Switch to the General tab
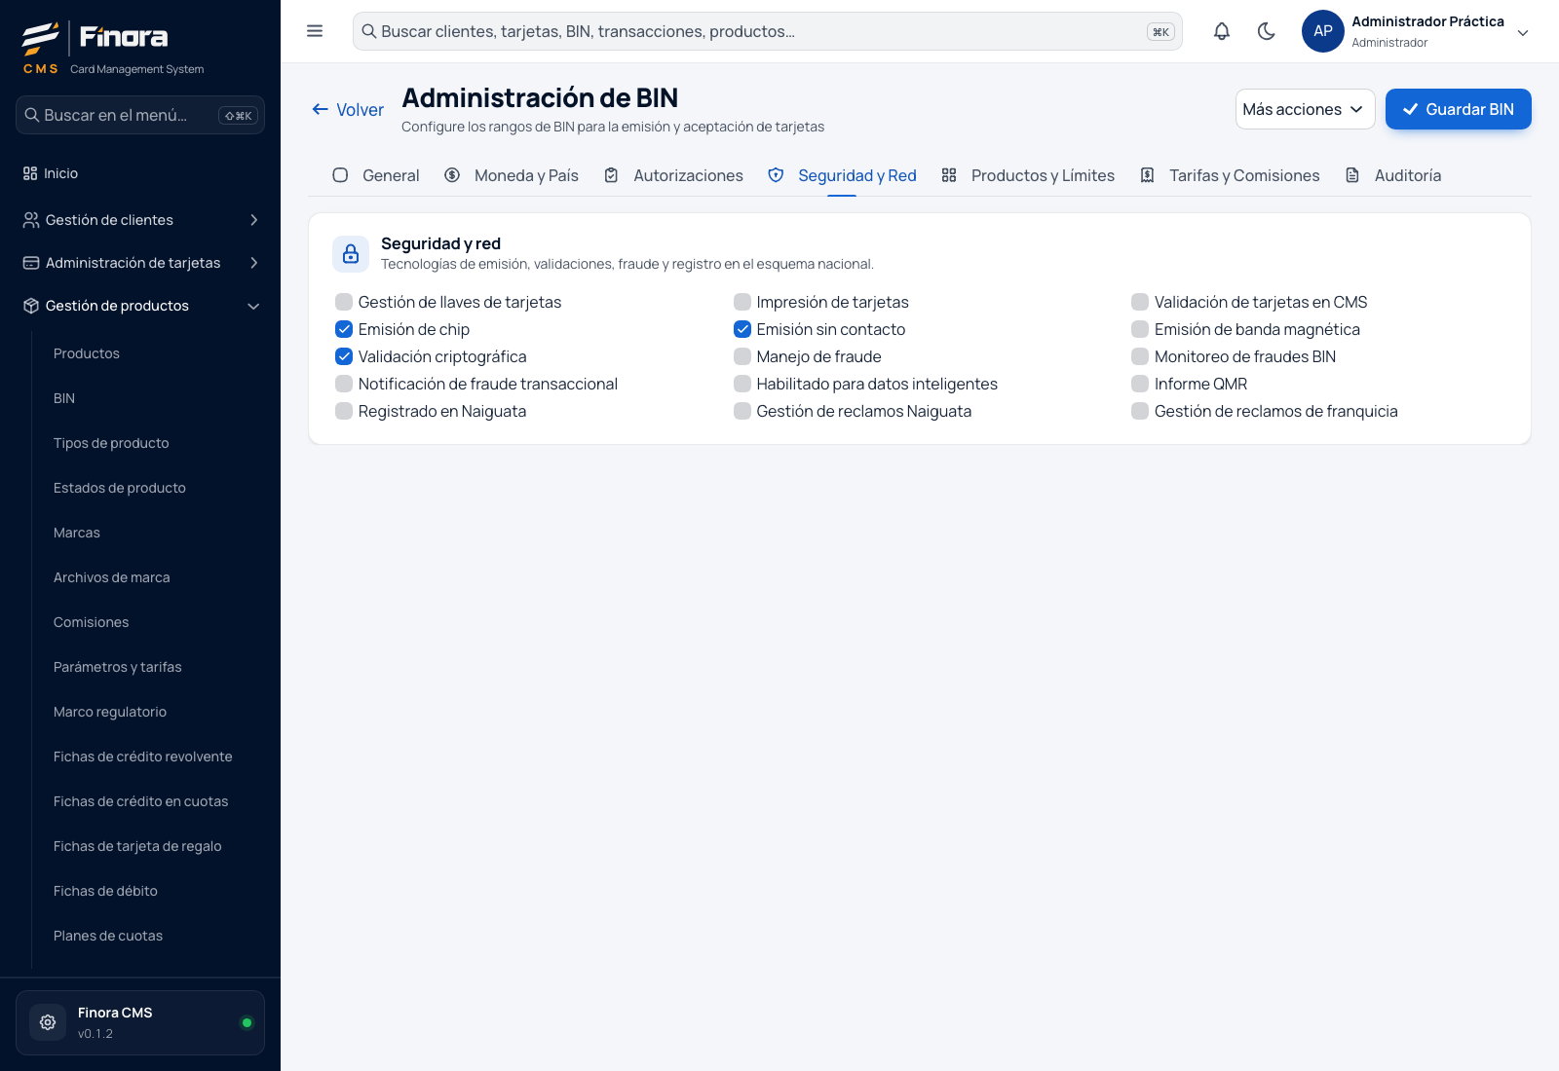1559x1071 pixels. coord(376,175)
